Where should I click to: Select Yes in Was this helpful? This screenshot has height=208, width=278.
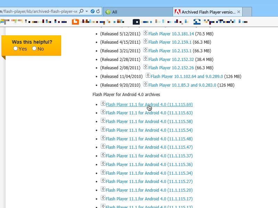click(15, 49)
